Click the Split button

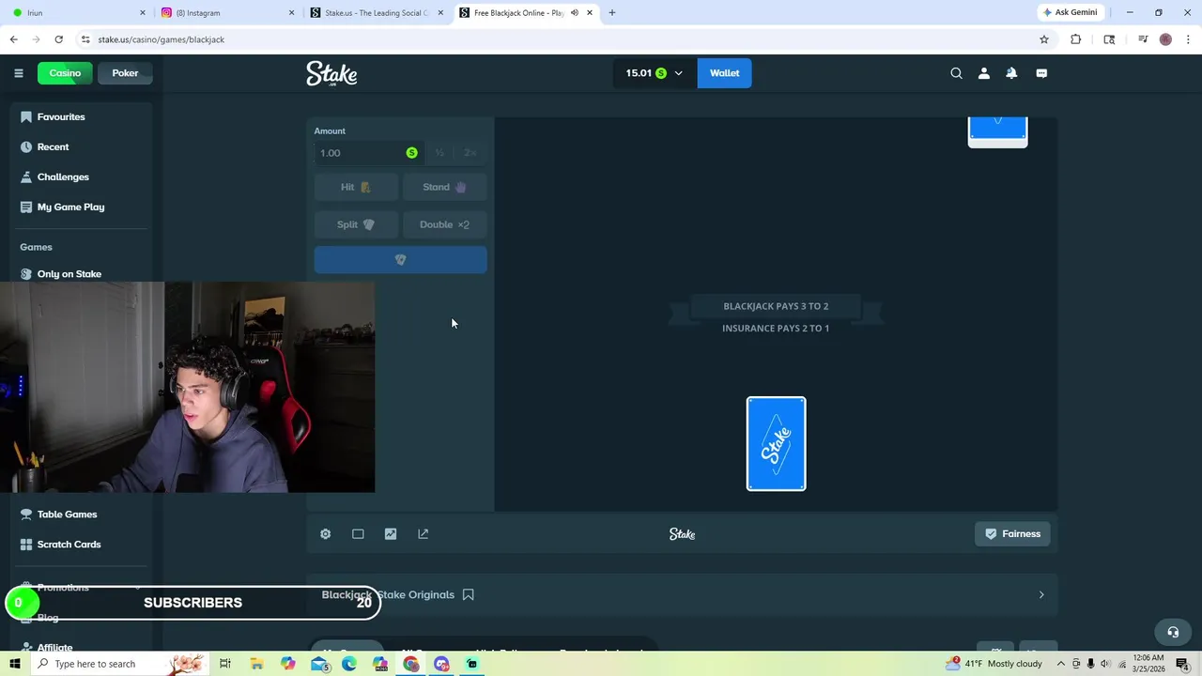[356, 224]
